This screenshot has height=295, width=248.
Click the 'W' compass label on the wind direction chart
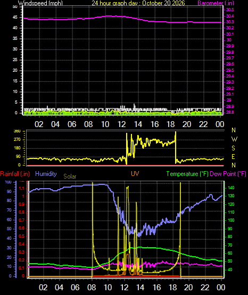coord(234,139)
